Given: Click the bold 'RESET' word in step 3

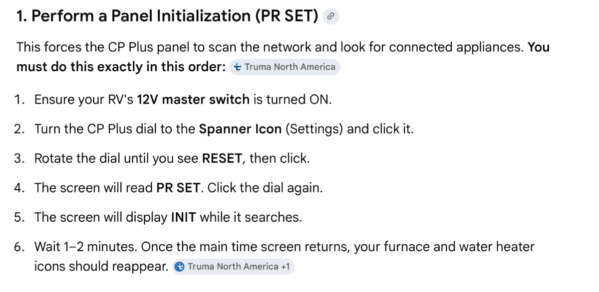Looking at the screenshot, I should click(x=222, y=158).
